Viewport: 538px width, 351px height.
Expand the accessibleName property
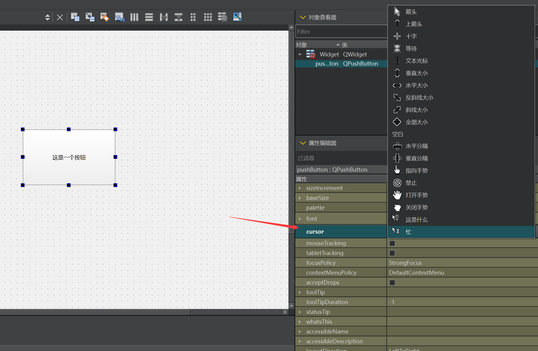(x=300, y=331)
